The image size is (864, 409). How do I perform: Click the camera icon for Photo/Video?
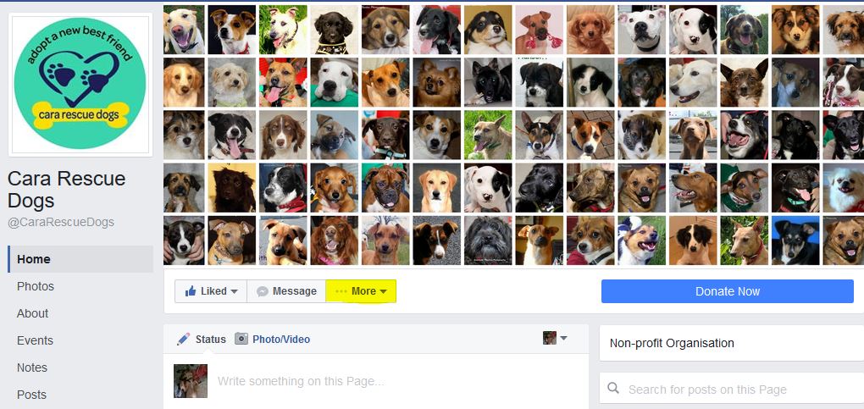pyautogui.click(x=241, y=339)
